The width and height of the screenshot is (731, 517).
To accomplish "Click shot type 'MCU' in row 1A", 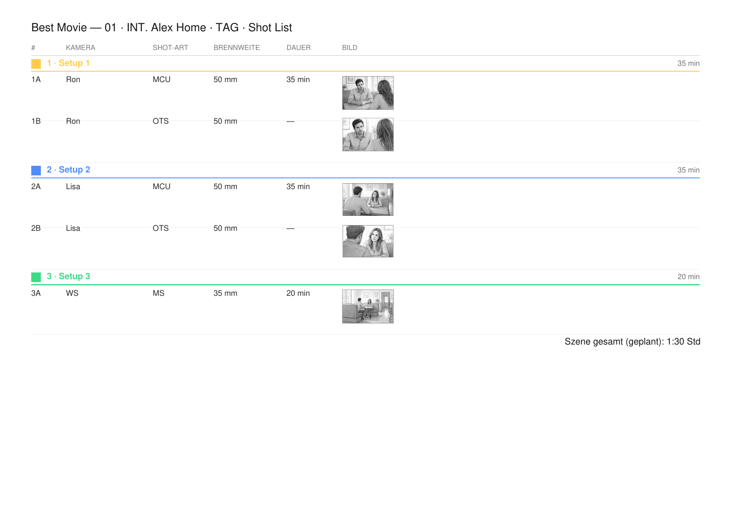I will click(x=161, y=80).
